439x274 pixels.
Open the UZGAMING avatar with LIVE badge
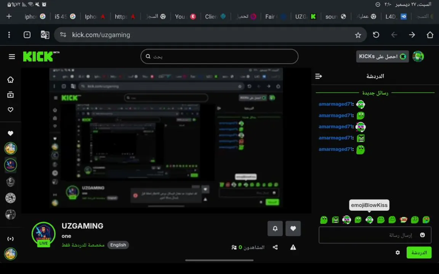[x=43, y=234]
